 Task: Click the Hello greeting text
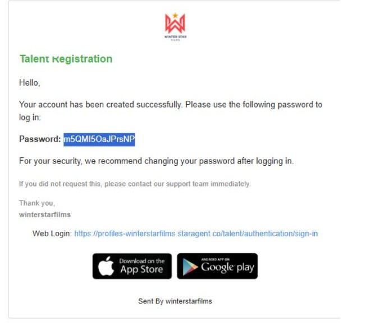tap(30, 83)
